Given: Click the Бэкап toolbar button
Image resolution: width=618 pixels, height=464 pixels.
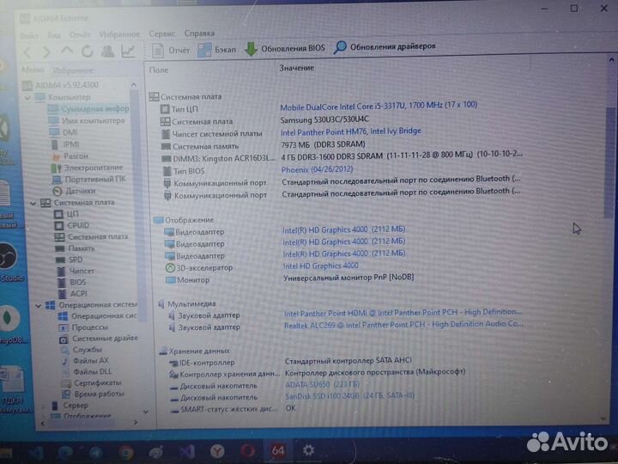Looking at the screenshot, I should [216, 50].
